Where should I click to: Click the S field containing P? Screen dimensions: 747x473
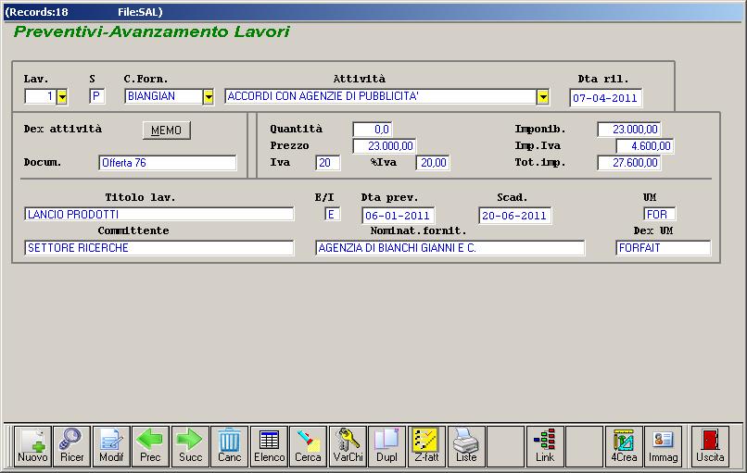tap(96, 96)
